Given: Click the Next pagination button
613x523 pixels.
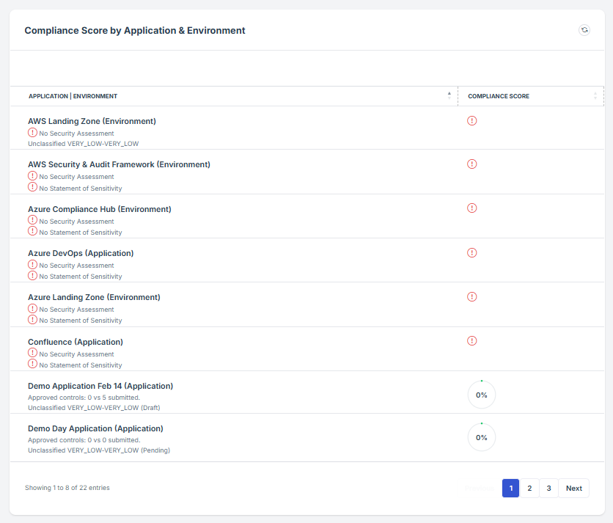Looking at the screenshot, I should pos(573,489).
